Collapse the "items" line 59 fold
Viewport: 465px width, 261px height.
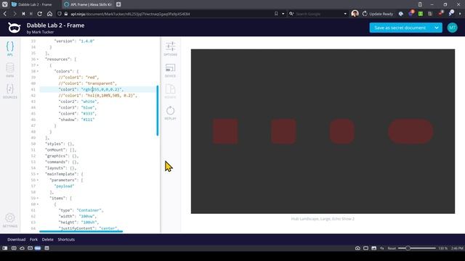38,198
